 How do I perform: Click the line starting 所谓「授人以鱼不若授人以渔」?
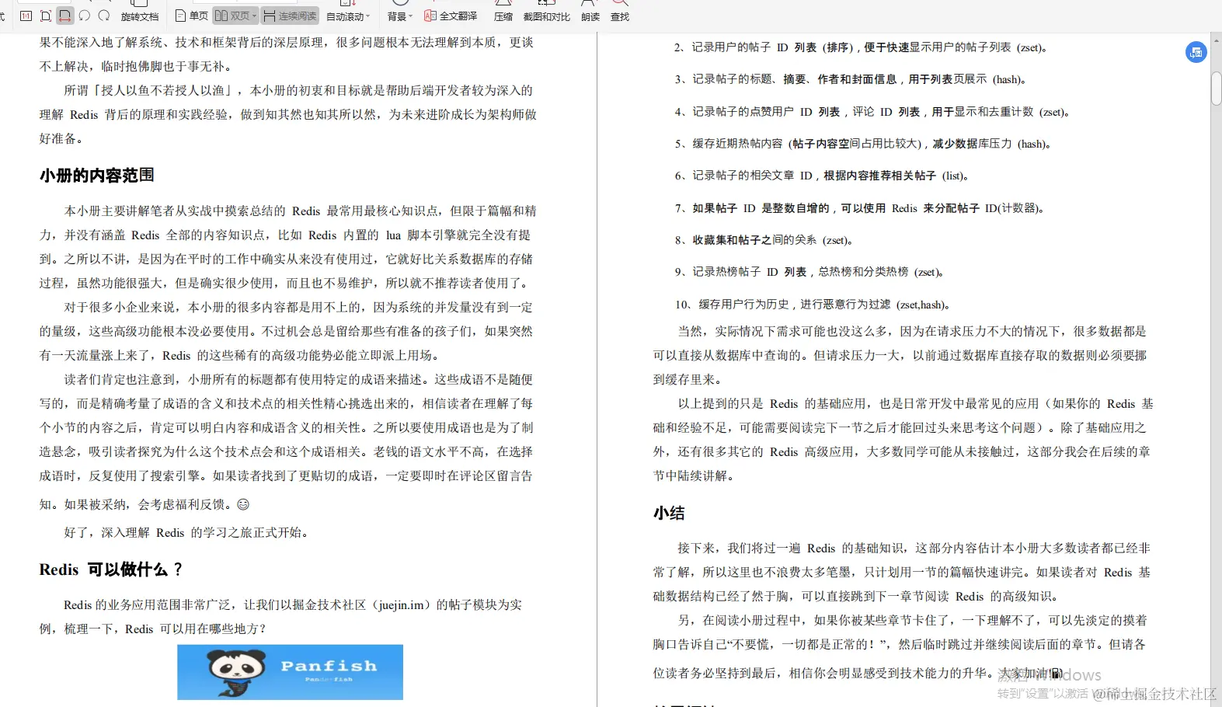[298, 90]
